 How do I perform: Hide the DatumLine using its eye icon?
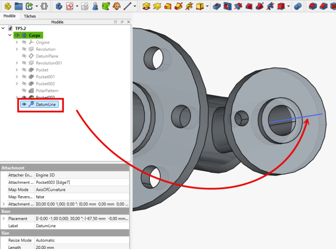tap(24, 105)
